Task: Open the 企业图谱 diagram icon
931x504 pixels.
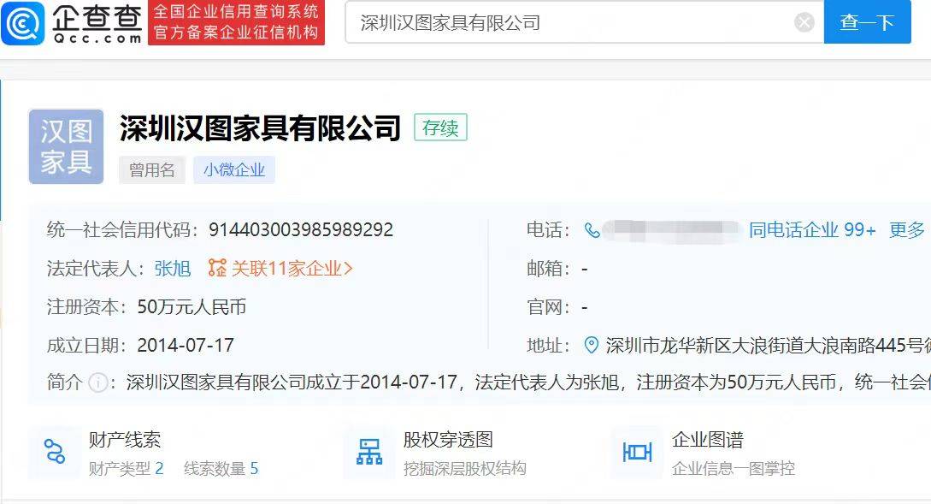Action: [637, 453]
